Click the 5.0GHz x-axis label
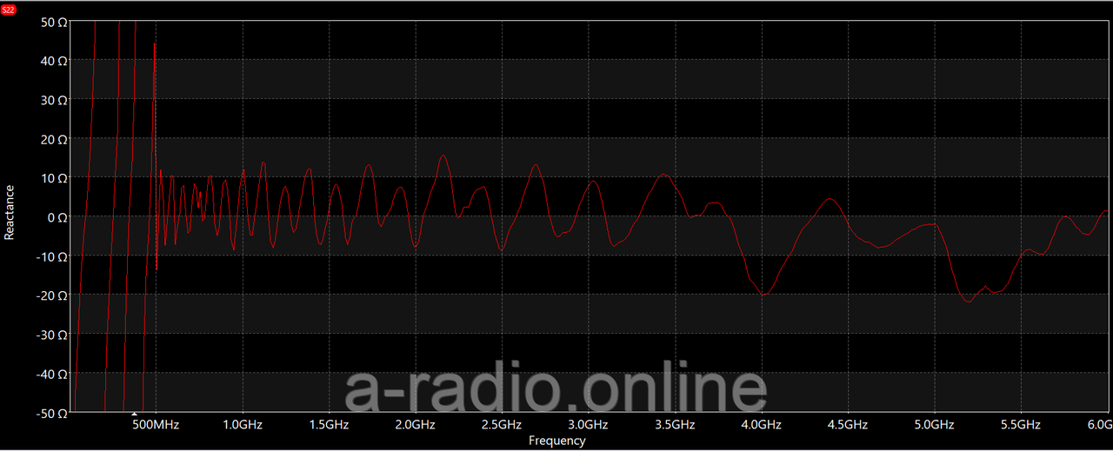 935,425
